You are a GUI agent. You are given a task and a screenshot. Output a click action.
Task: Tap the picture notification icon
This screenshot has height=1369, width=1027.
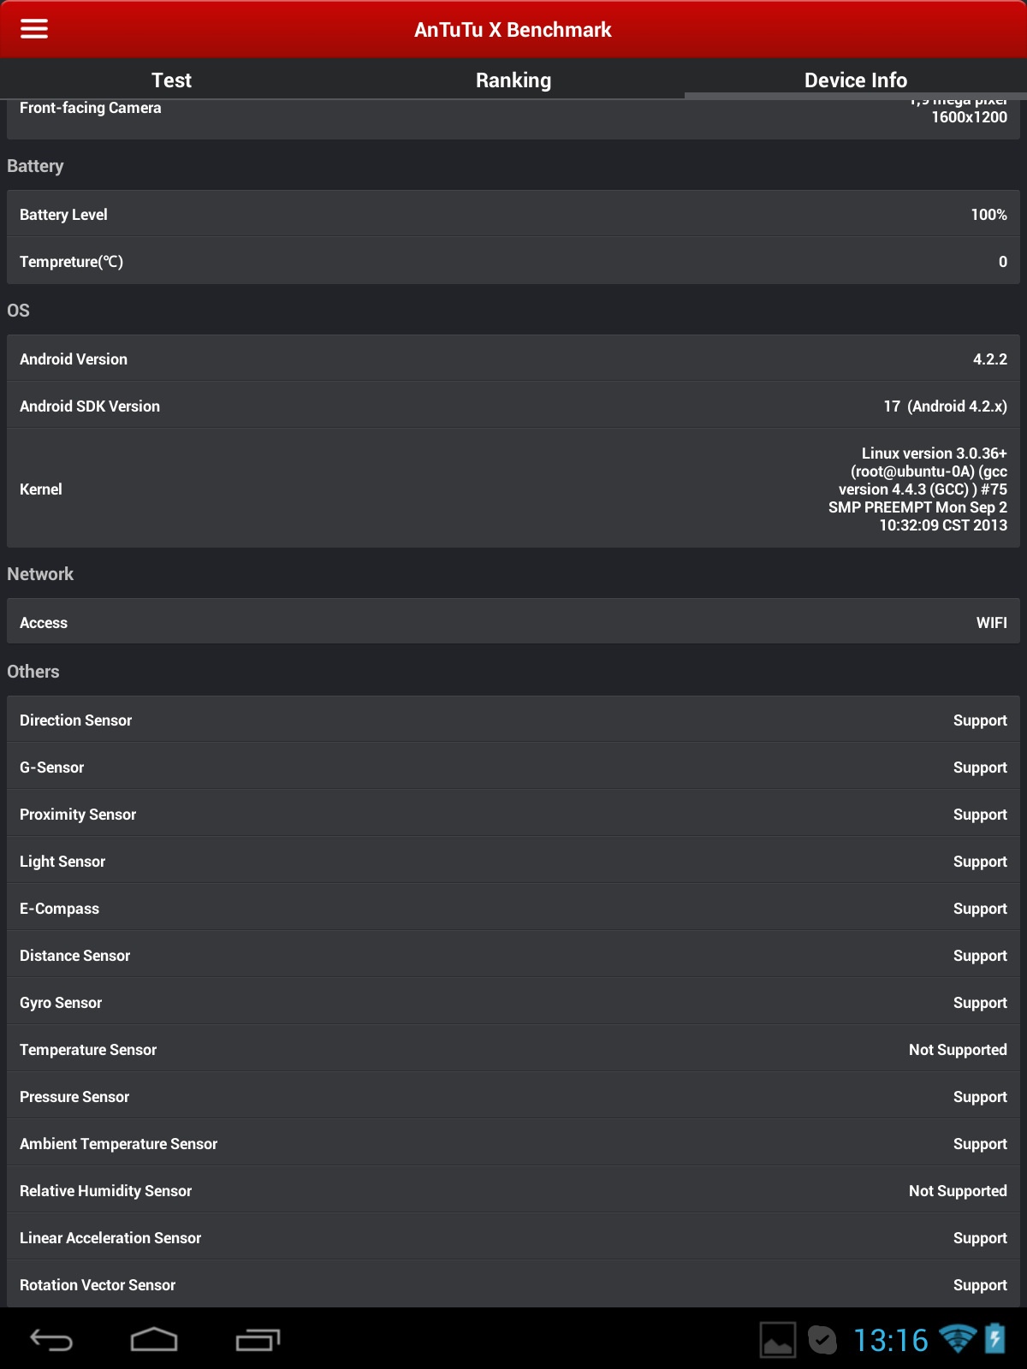777,1340
